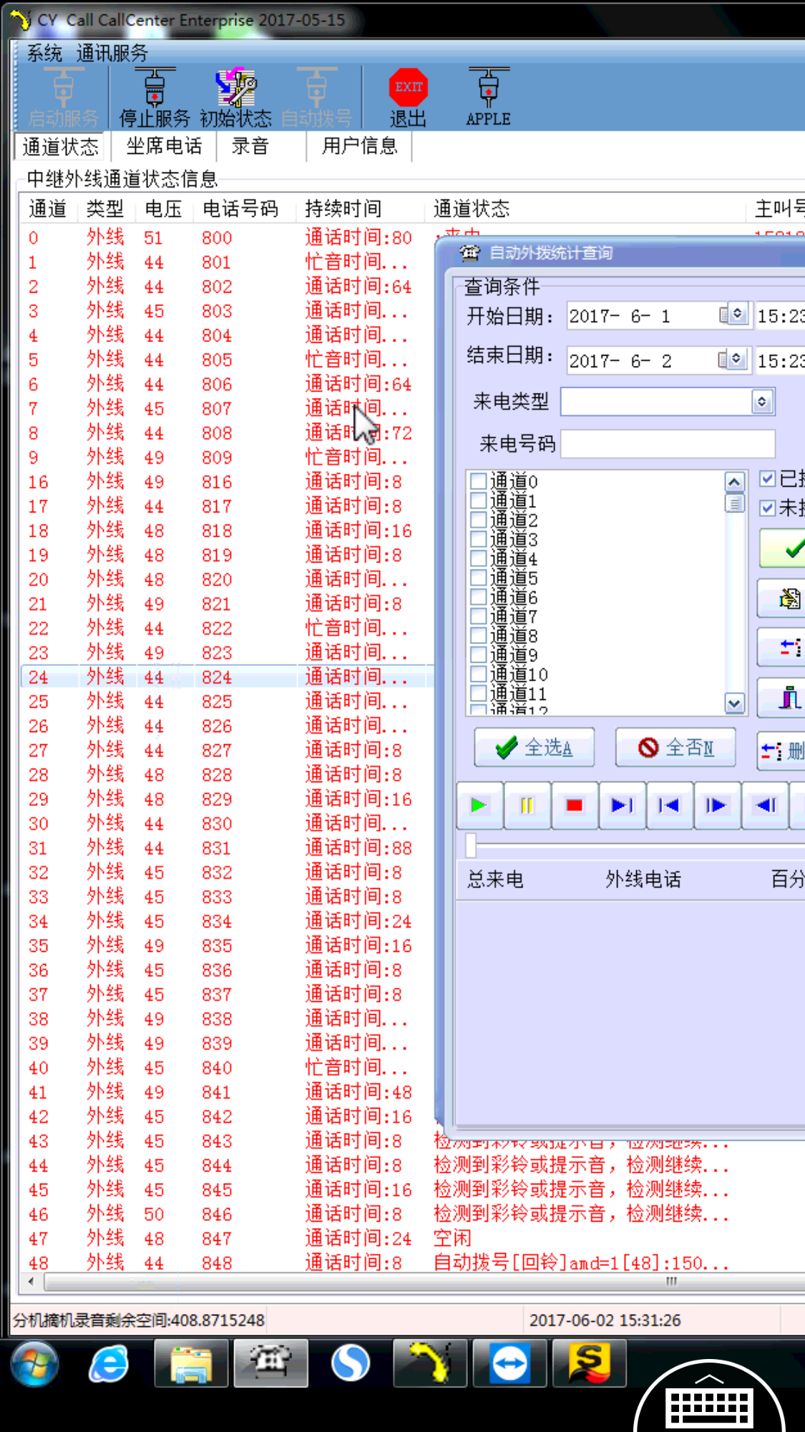805x1432 pixels.
Task: Click the blue swirl taskbar icon
Action: [351, 1363]
